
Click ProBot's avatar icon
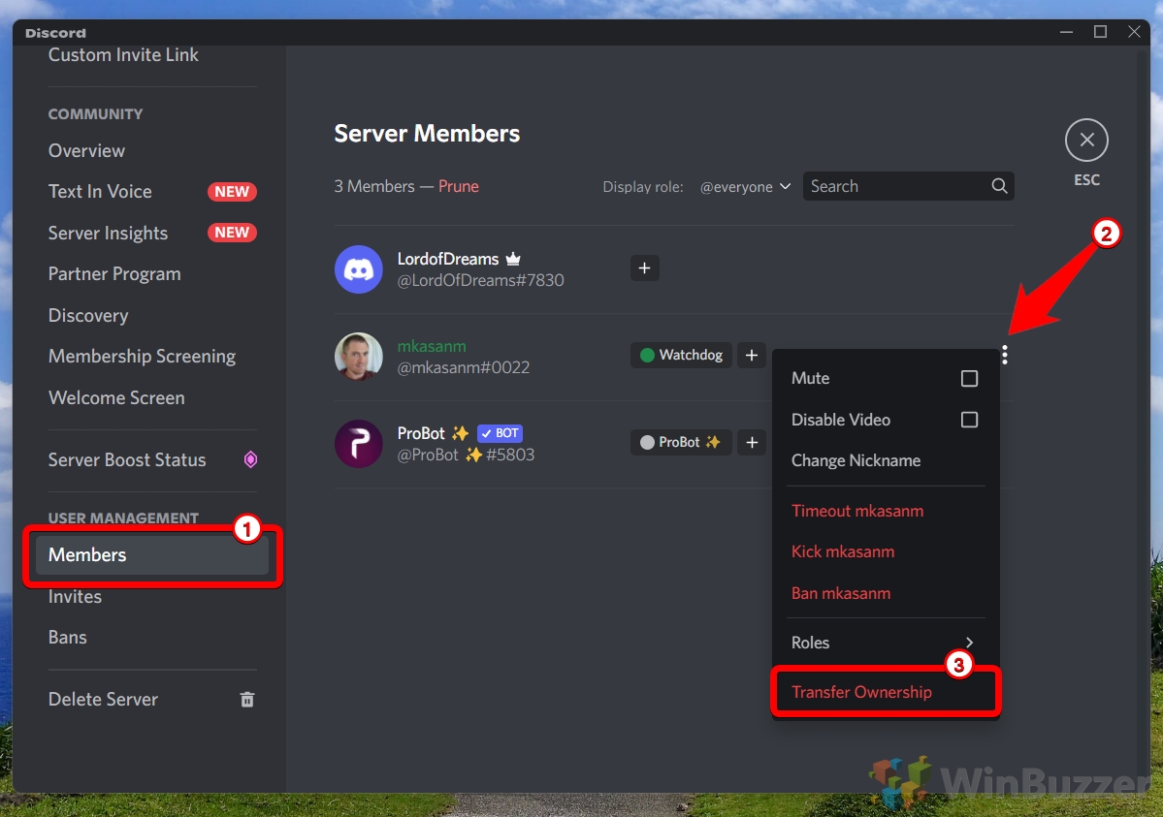click(359, 443)
